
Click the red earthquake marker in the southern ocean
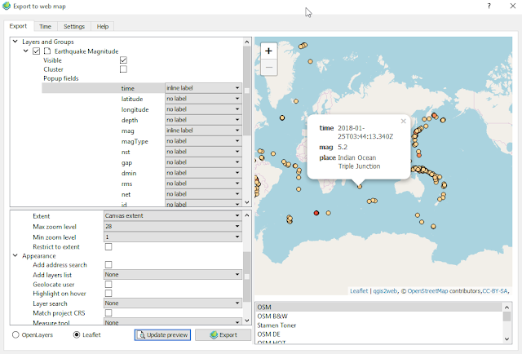click(316, 213)
